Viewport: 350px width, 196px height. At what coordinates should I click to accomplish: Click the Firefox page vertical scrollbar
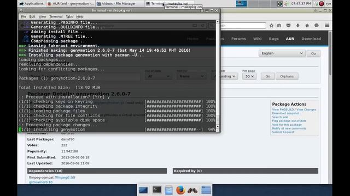pos(330,53)
